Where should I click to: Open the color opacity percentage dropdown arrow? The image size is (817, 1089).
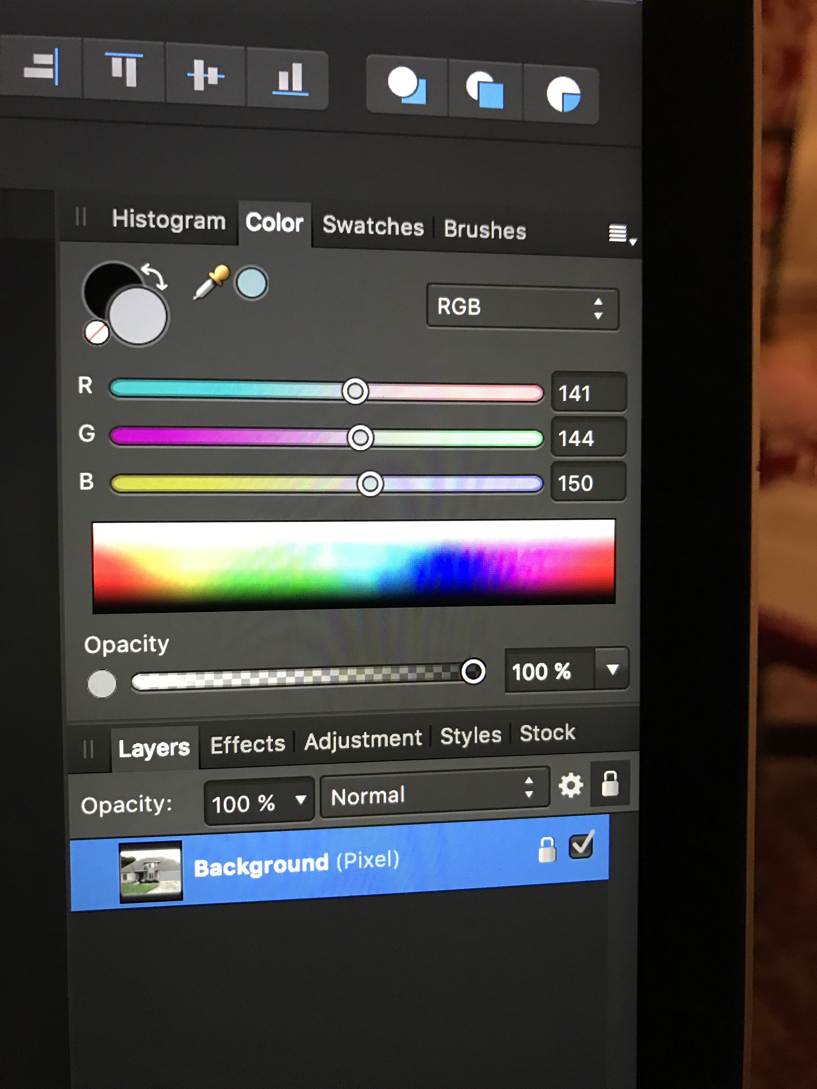(612, 670)
